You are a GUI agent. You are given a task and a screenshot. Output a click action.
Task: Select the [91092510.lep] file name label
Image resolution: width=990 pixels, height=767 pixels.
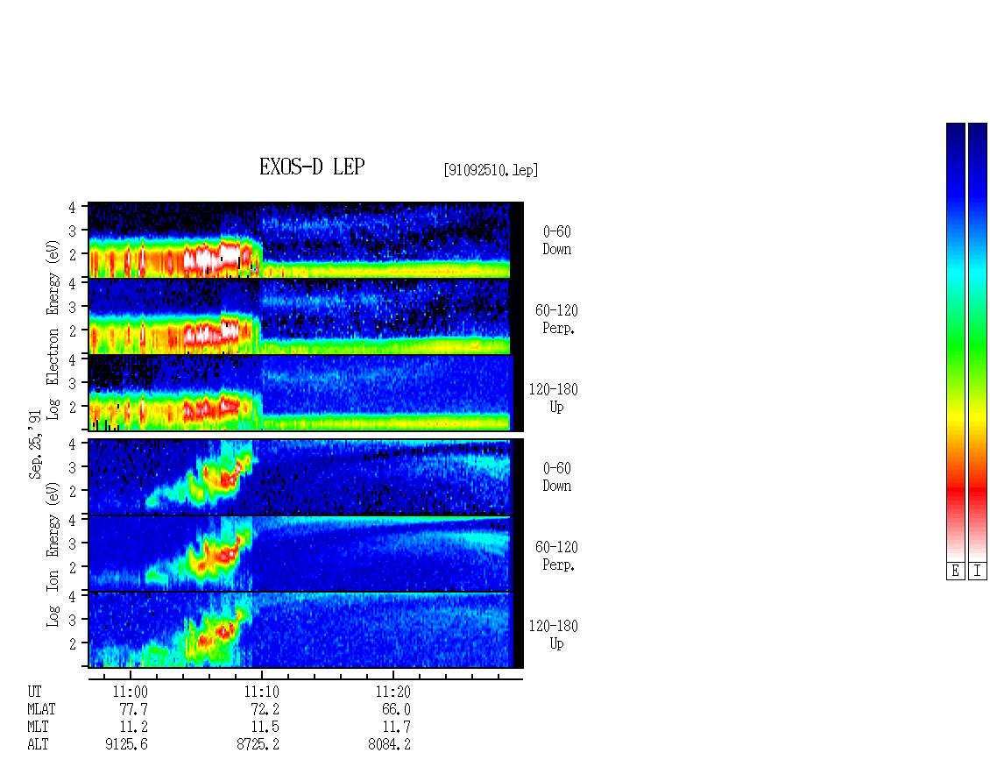(491, 170)
